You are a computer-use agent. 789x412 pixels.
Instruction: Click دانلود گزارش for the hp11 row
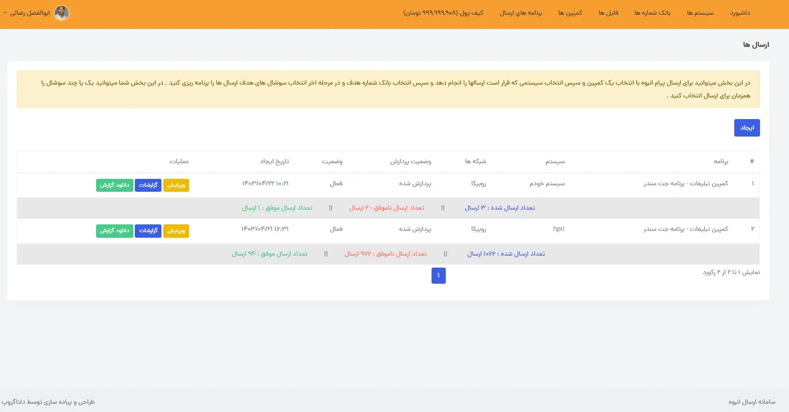tap(115, 231)
